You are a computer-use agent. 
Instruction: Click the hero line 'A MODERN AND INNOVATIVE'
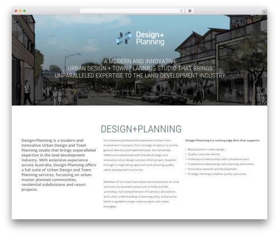[x=140, y=61]
